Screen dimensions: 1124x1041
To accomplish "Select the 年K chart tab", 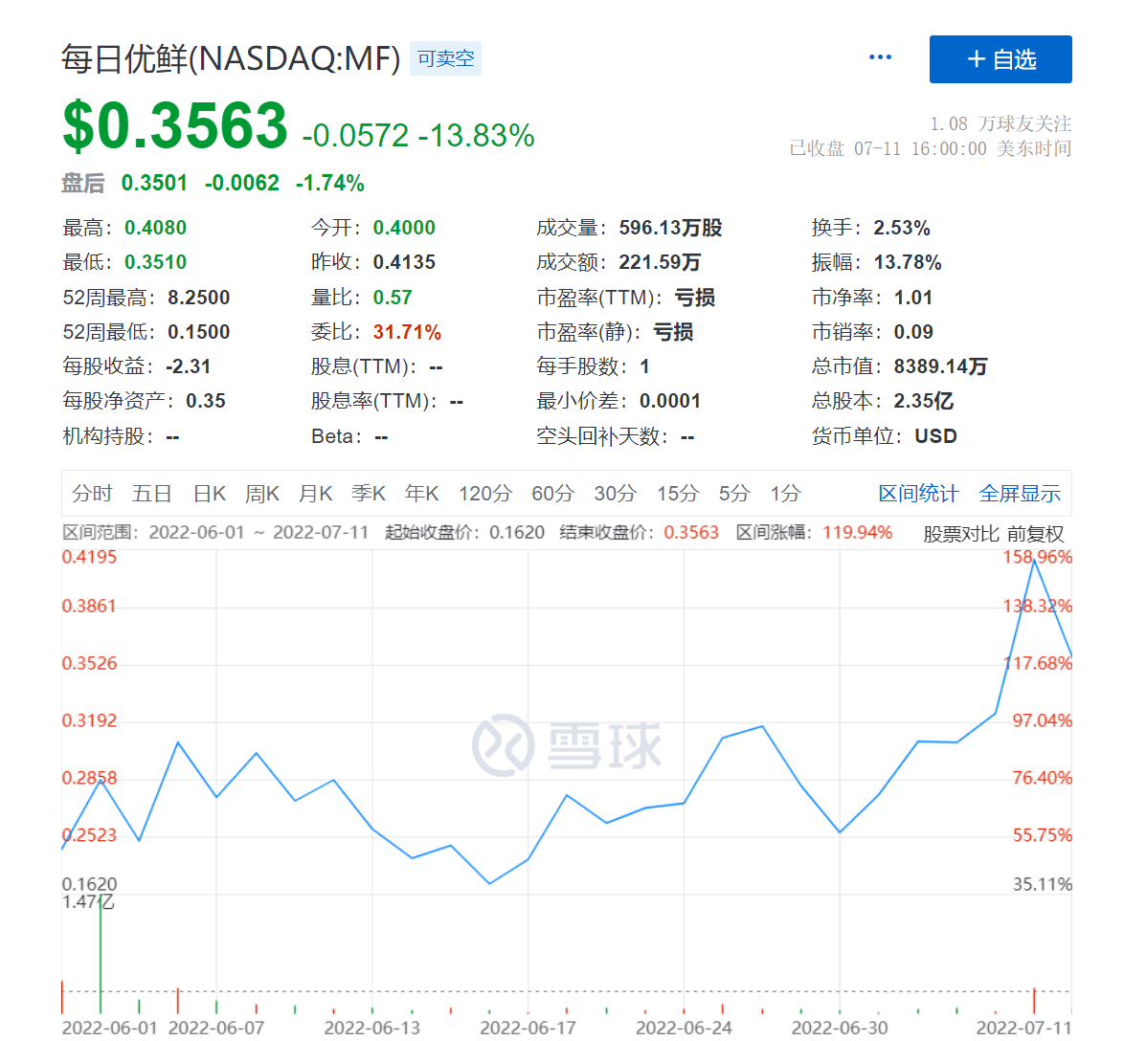I will tap(421, 494).
